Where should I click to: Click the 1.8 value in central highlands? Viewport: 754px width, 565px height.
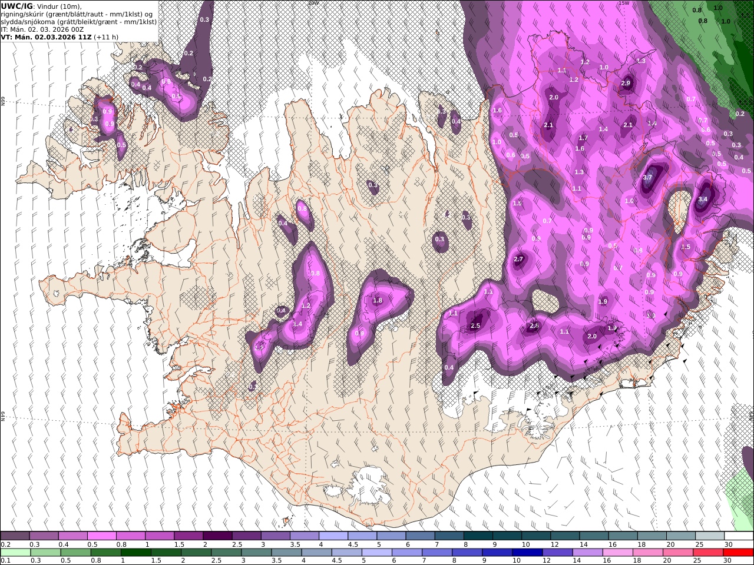tap(378, 300)
